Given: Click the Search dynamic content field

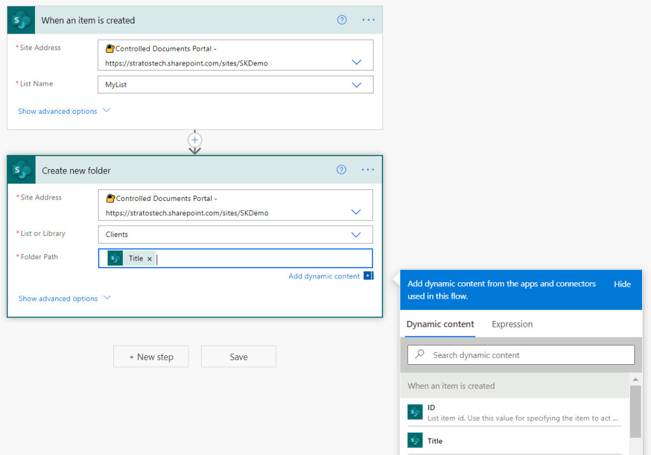Looking at the screenshot, I should (521, 355).
